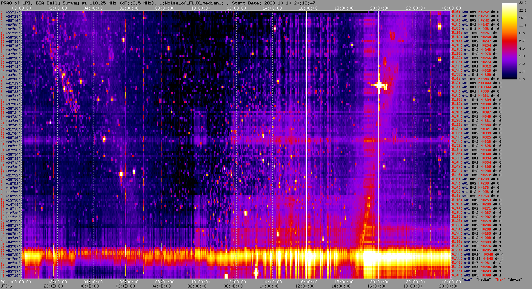Click the row containing M=1444
This screenshot has height=289, width=532.
click(x=477, y=83)
